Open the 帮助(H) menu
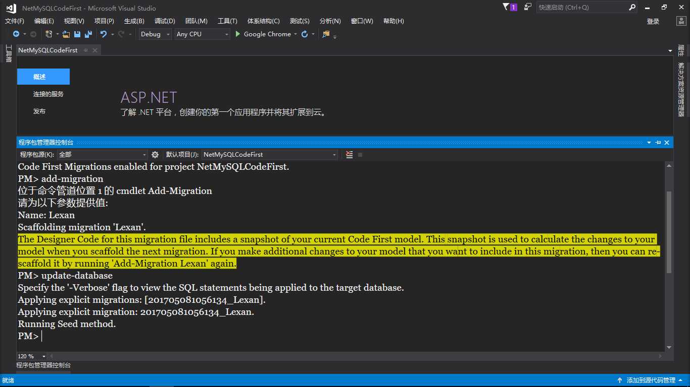The image size is (690, 387). tap(393, 21)
